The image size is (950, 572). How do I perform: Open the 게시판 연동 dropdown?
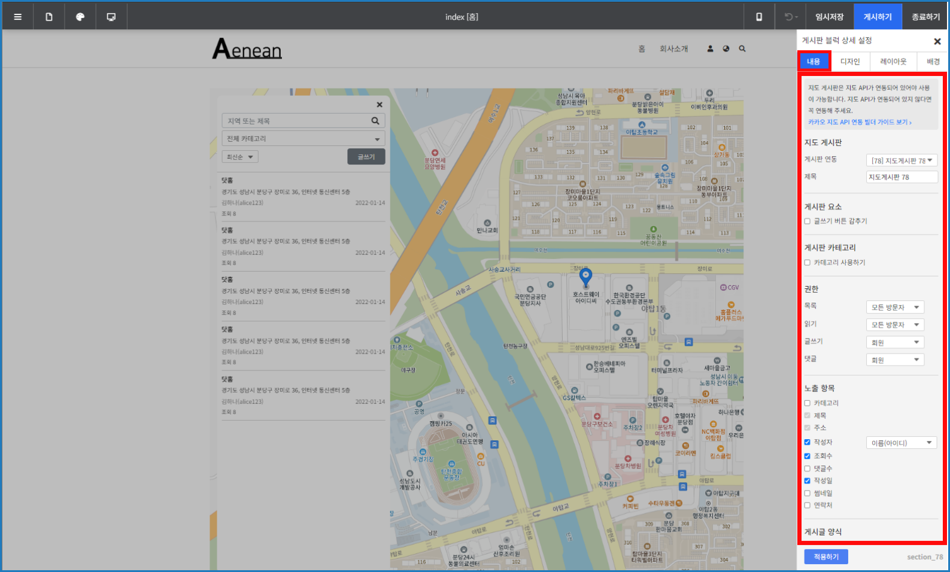coord(902,160)
